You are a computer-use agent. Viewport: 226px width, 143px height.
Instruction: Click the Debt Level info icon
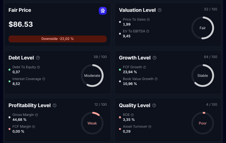point(38,58)
